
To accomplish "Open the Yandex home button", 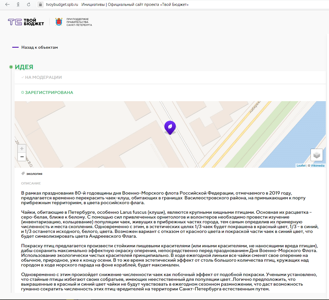I will click(x=18, y=5).
